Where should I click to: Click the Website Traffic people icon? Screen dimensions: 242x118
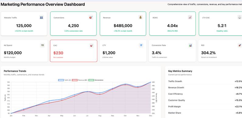click(41, 17)
